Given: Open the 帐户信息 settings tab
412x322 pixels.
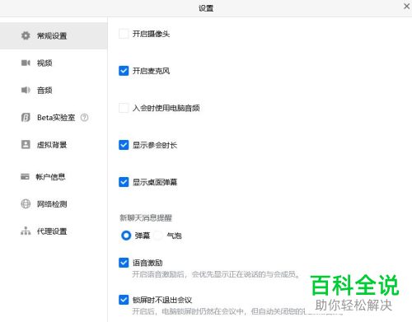Looking at the screenshot, I should point(54,176).
